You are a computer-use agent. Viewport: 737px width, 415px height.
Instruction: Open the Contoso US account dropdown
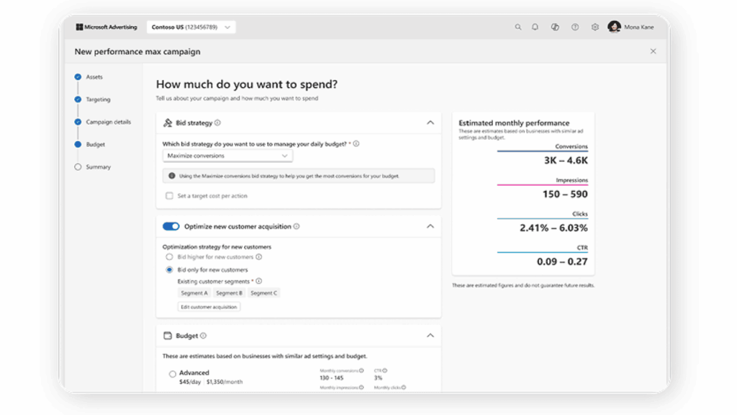(228, 26)
